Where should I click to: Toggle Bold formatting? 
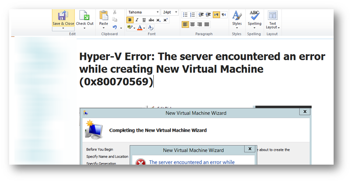[x=130, y=20]
